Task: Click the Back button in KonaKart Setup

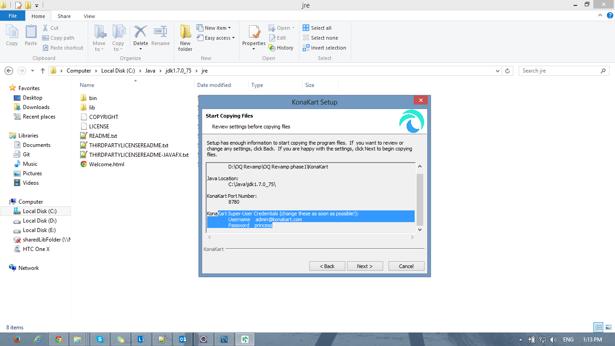Action: coord(327,266)
